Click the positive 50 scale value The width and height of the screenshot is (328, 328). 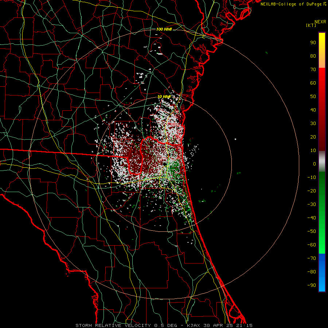313,97
